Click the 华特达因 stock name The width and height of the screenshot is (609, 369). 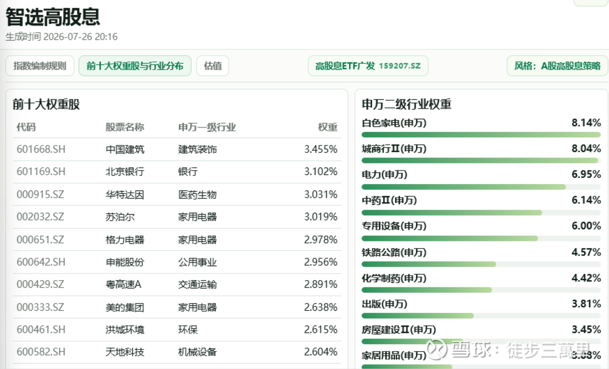(x=125, y=194)
